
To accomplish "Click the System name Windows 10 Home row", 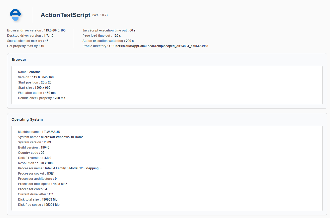I will (51, 137).
